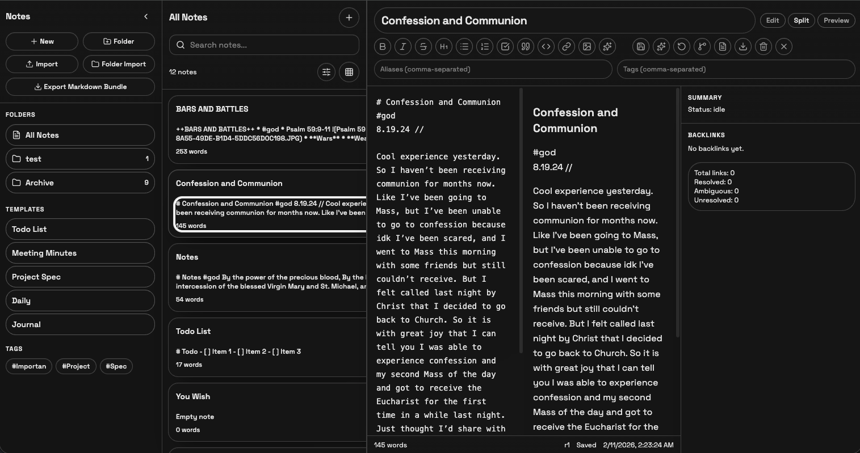This screenshot has height=453, width=860.
Task: Open the note filter options
Action: tap(326, 73)
